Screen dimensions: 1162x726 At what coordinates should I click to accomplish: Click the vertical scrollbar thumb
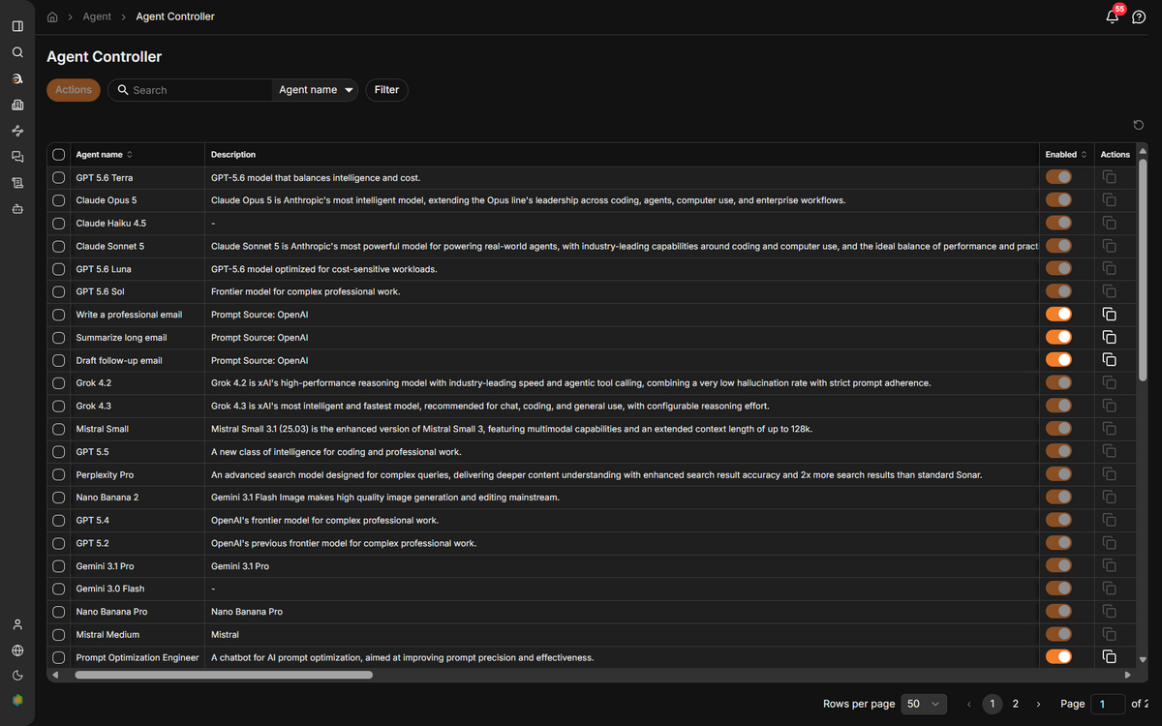point(1143,269)
